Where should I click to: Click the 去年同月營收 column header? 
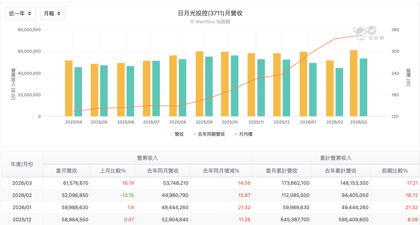tap(163, 171)
